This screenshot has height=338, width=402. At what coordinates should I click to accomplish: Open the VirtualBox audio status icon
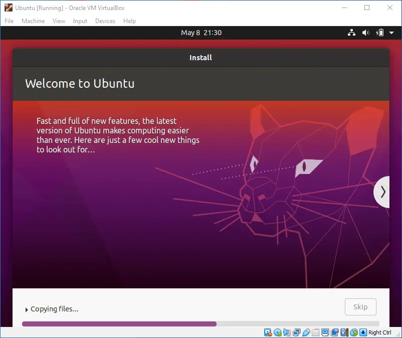287,332
